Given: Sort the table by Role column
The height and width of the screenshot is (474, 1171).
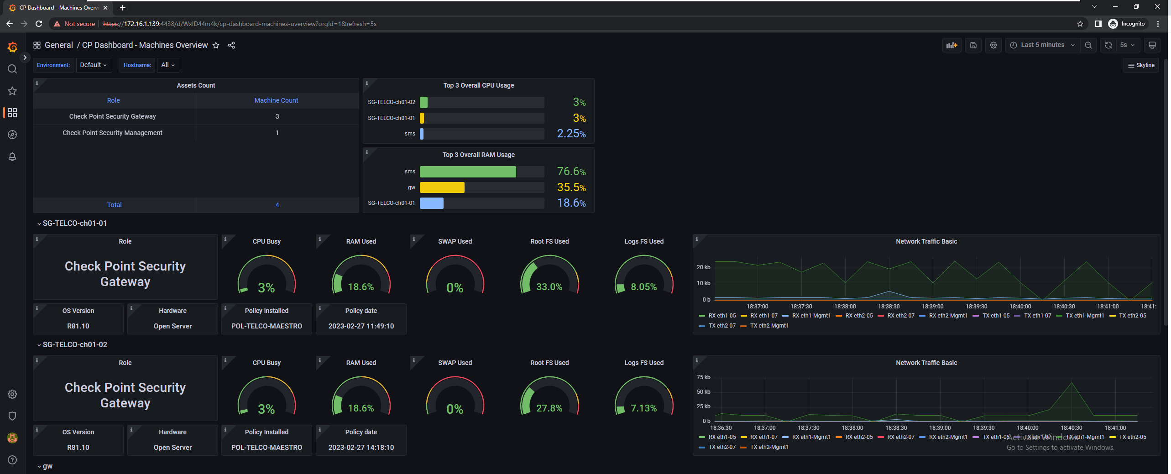Looking at the screenshot, I should [114, 100].
